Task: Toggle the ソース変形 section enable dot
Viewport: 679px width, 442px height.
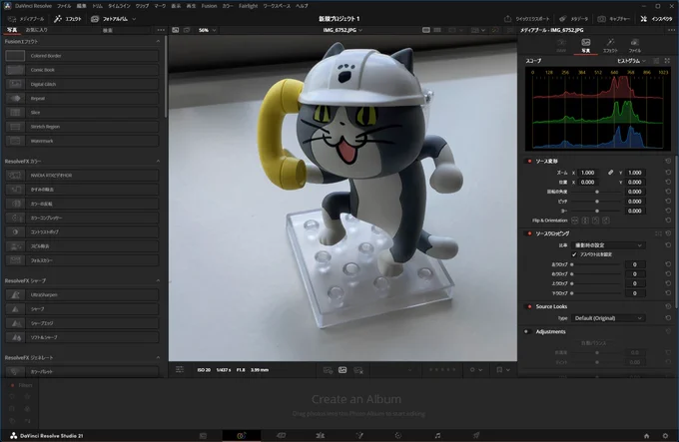Action: pos(529,161)
